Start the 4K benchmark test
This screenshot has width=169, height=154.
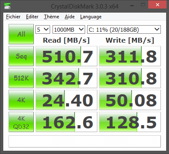tap(21, 100)
